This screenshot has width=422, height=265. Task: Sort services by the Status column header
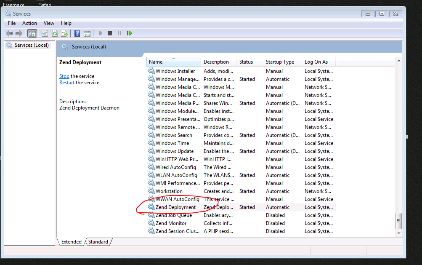pos(246,62)
